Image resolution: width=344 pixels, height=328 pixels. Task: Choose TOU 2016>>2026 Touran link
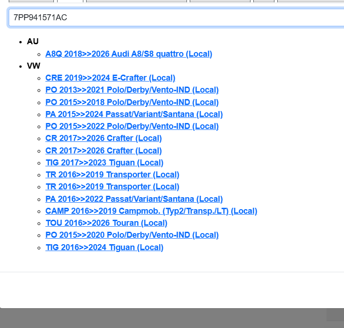click(x=106, y=223)
